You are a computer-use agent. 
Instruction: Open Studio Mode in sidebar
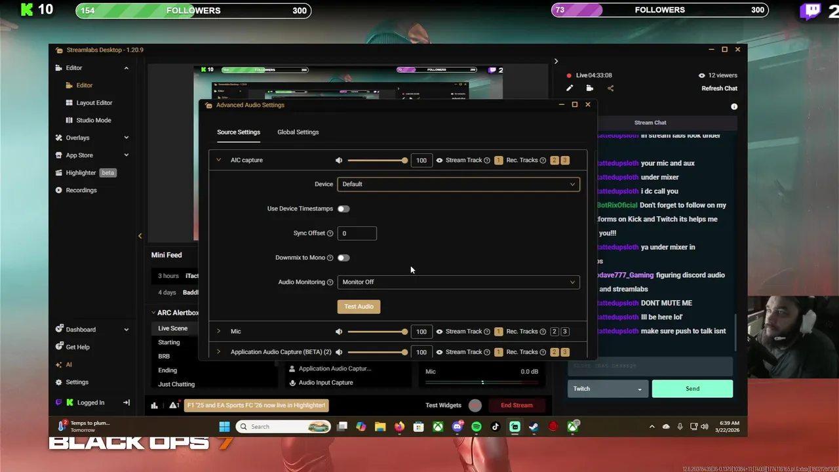click(x=88, y=121)
